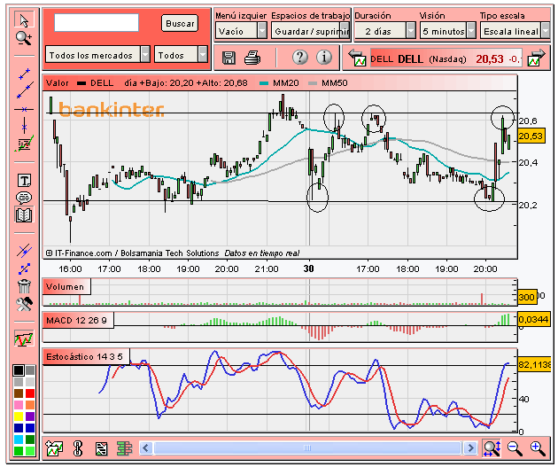558x467 pixels.
Task: Open the '2 días' duration dropdown
Action: (385, 31)
